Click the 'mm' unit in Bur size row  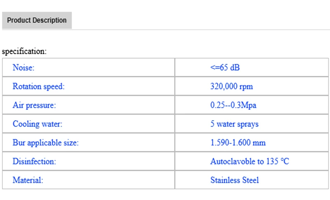(x=260, y=143)
